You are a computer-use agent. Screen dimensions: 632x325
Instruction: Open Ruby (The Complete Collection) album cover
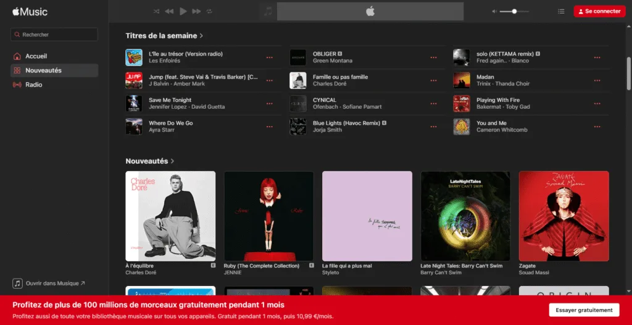269,216
